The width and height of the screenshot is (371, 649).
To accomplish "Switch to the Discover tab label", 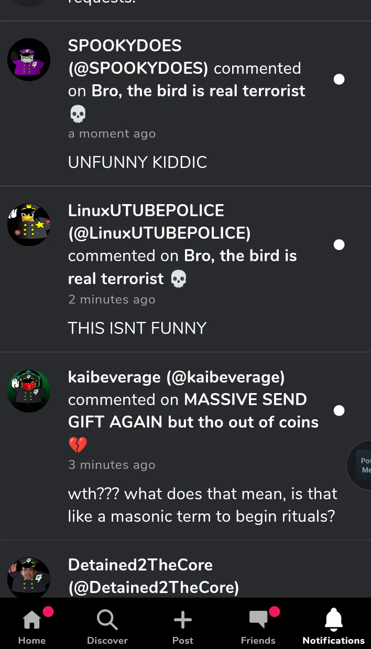I will [x=107, y=641].
